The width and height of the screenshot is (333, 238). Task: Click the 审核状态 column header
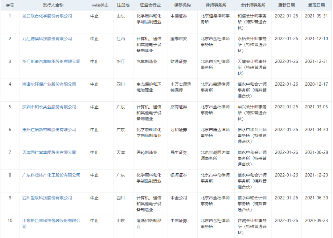point(100,5)
